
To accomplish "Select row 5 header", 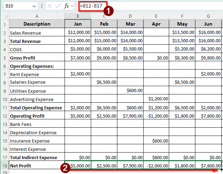I will point(5,58).
